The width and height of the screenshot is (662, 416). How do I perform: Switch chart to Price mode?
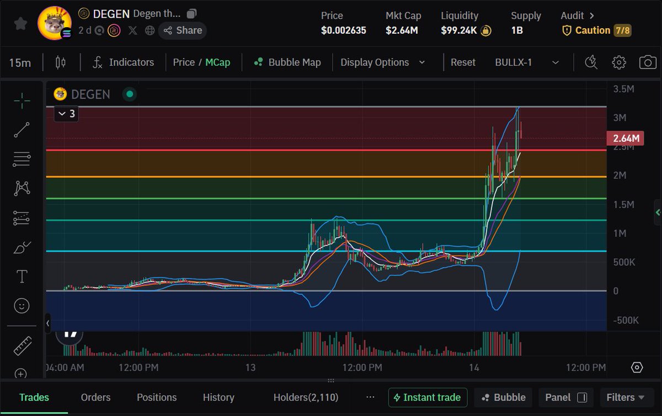[x=184, y=62]
